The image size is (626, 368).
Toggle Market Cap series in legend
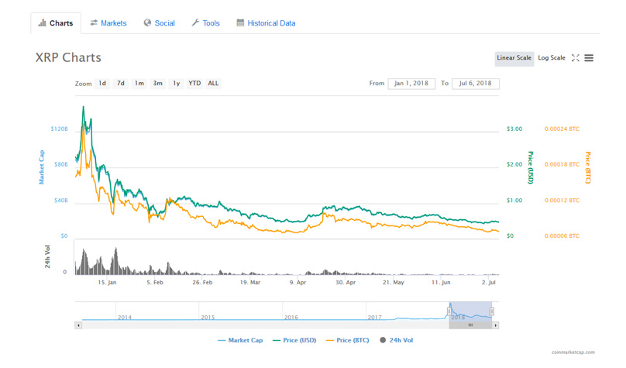tap(240, 340)
